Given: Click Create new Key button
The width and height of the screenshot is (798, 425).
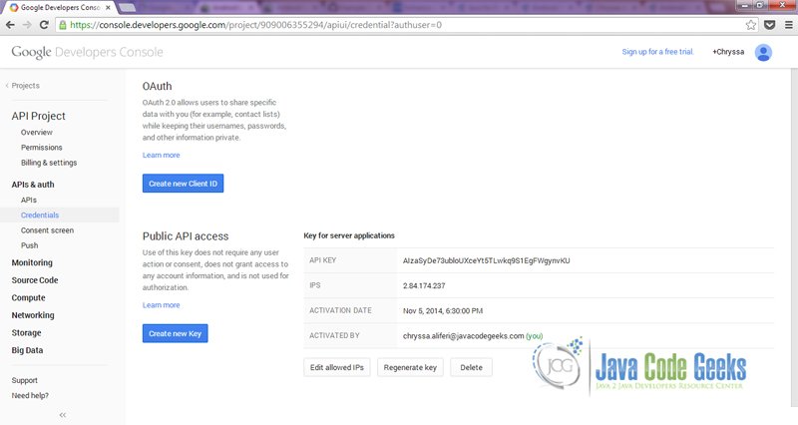Looking at the screenshot, I should pos(176,334).
